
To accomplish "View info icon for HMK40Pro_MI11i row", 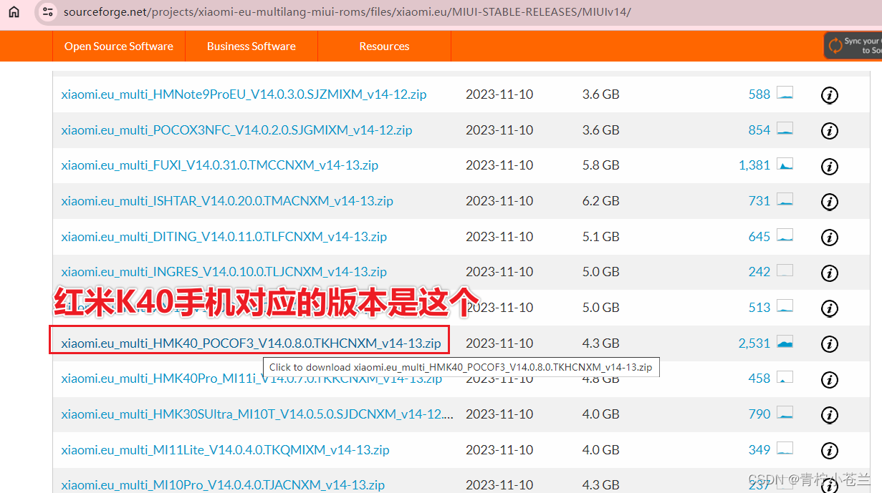I will coord(829,379).
